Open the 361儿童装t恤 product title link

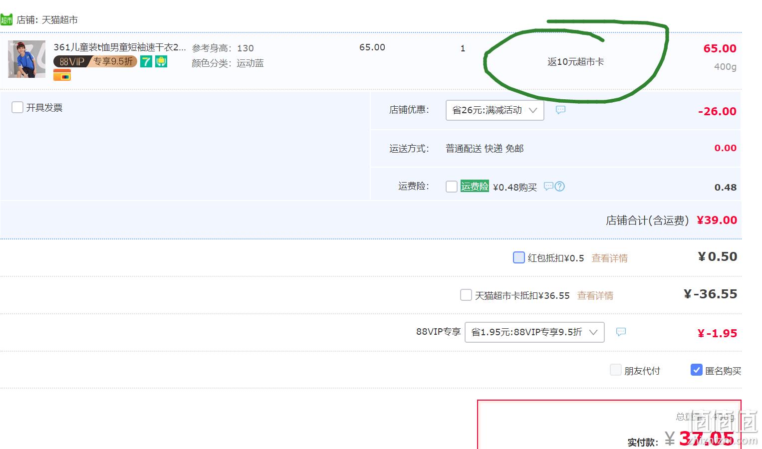click(120, 47)
